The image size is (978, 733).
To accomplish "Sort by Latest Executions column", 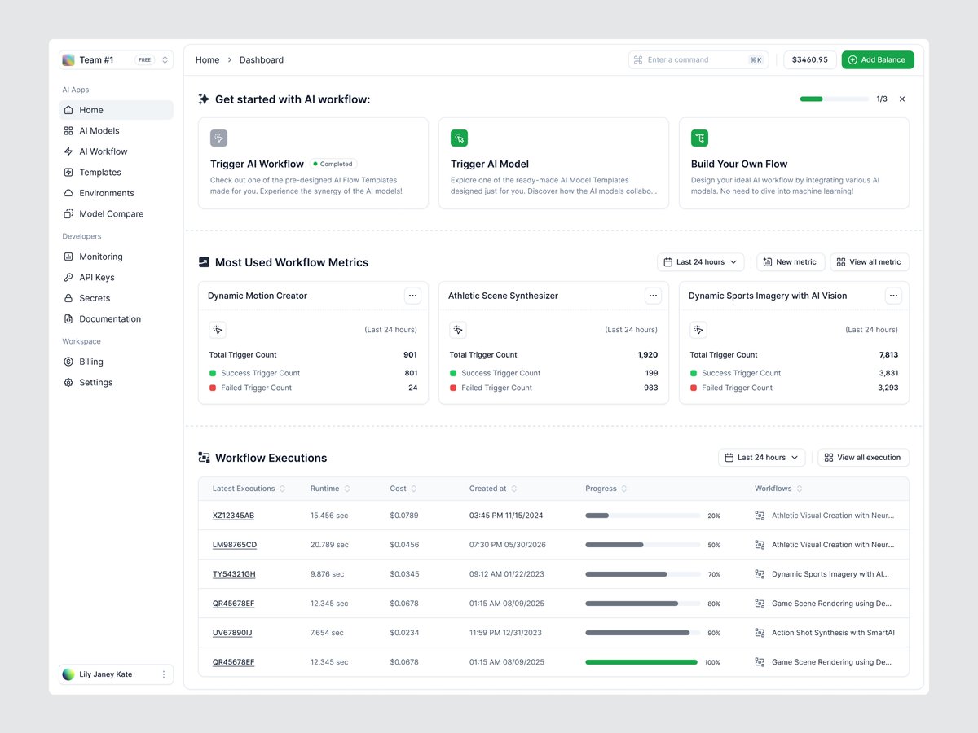I will tap(249, 489).
